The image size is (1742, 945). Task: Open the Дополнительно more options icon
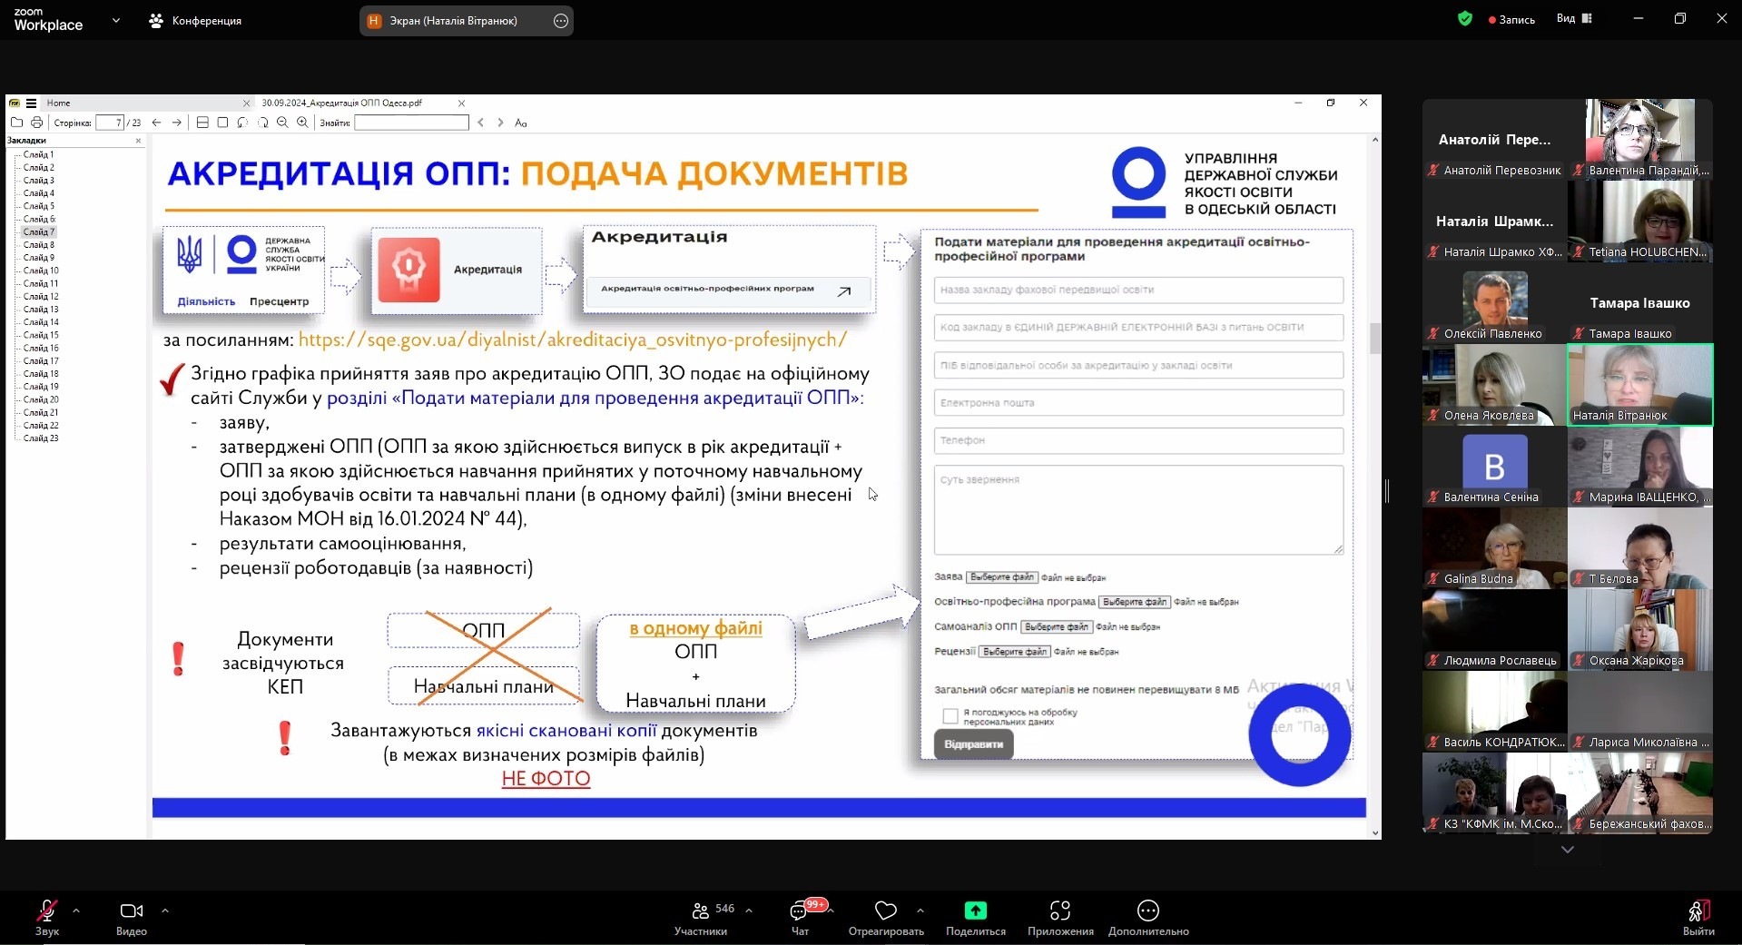1147,911
